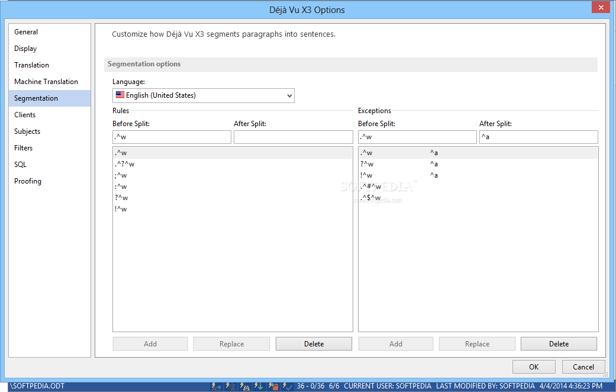Focus the Exceptions After Split field
The width and height of the screenshot is (616, 392).
click(538, 137)
